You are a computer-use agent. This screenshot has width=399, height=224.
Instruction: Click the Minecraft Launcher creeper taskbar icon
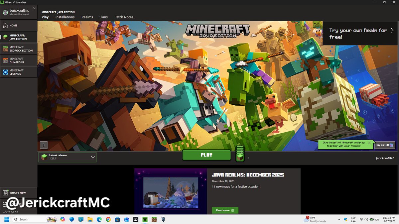coord(145,219)
